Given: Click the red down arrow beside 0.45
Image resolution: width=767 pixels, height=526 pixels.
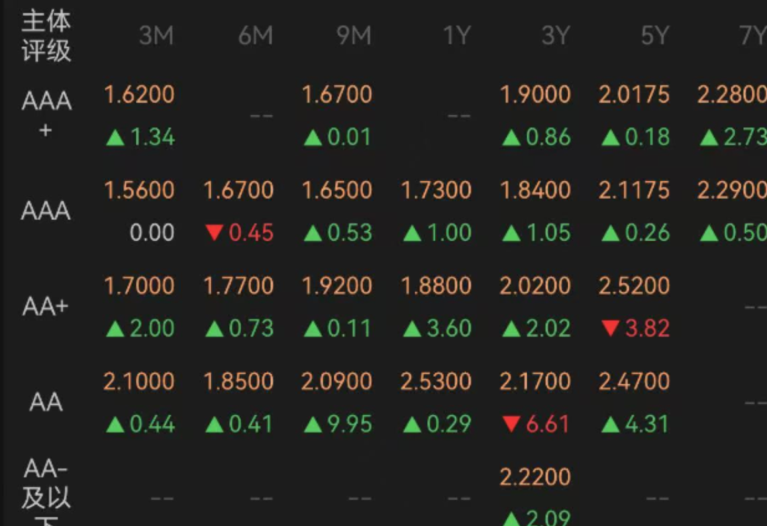Looking at the screenshot, I should (214, 233).
